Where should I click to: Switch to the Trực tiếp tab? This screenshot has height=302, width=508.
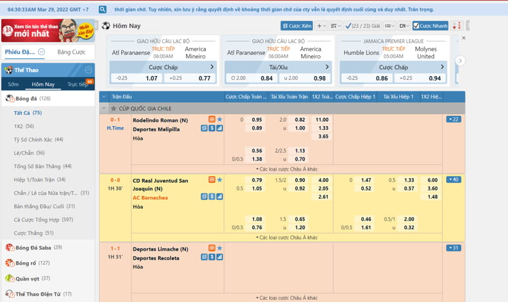click(79, 84)
